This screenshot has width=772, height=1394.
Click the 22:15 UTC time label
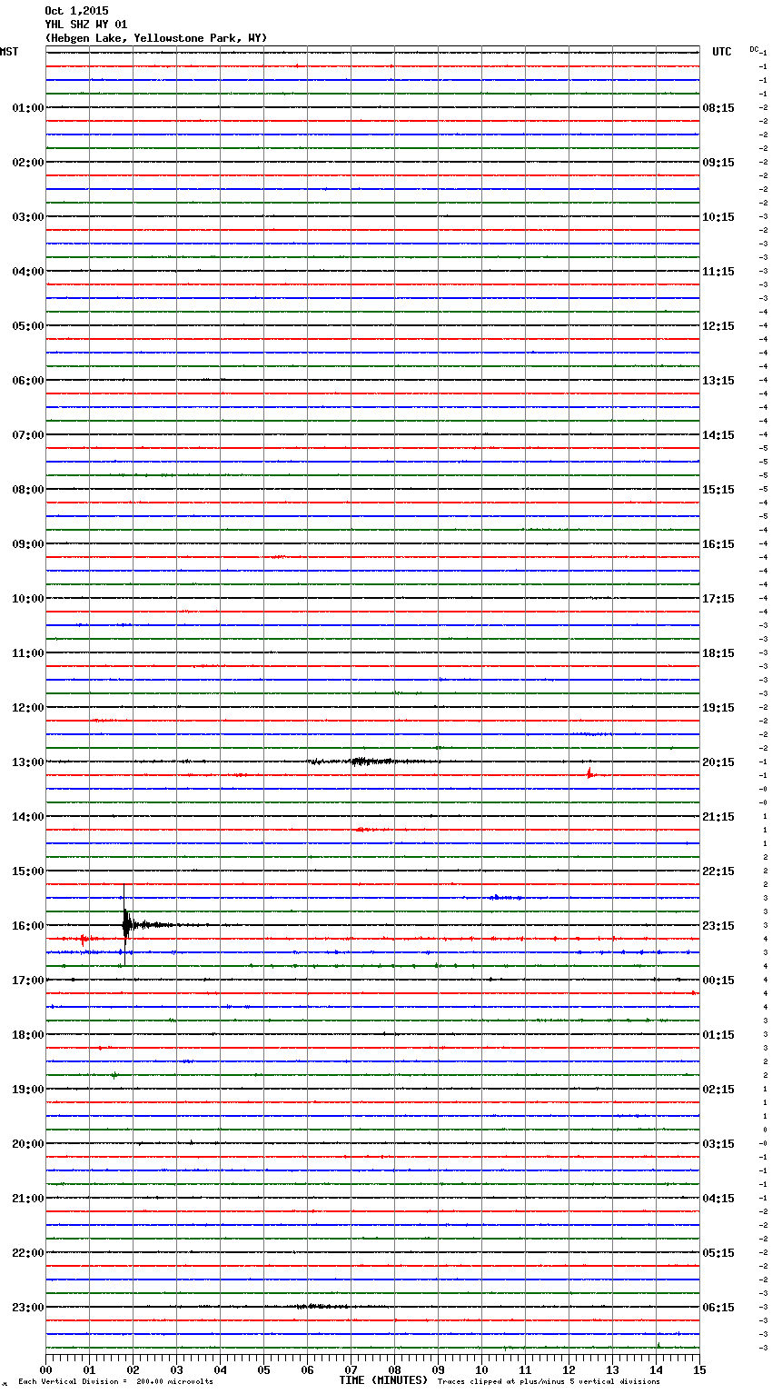[x=718, y=871]
